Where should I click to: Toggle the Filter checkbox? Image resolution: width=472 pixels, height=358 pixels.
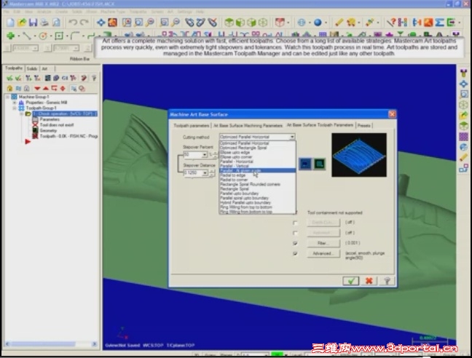point(295,243)
